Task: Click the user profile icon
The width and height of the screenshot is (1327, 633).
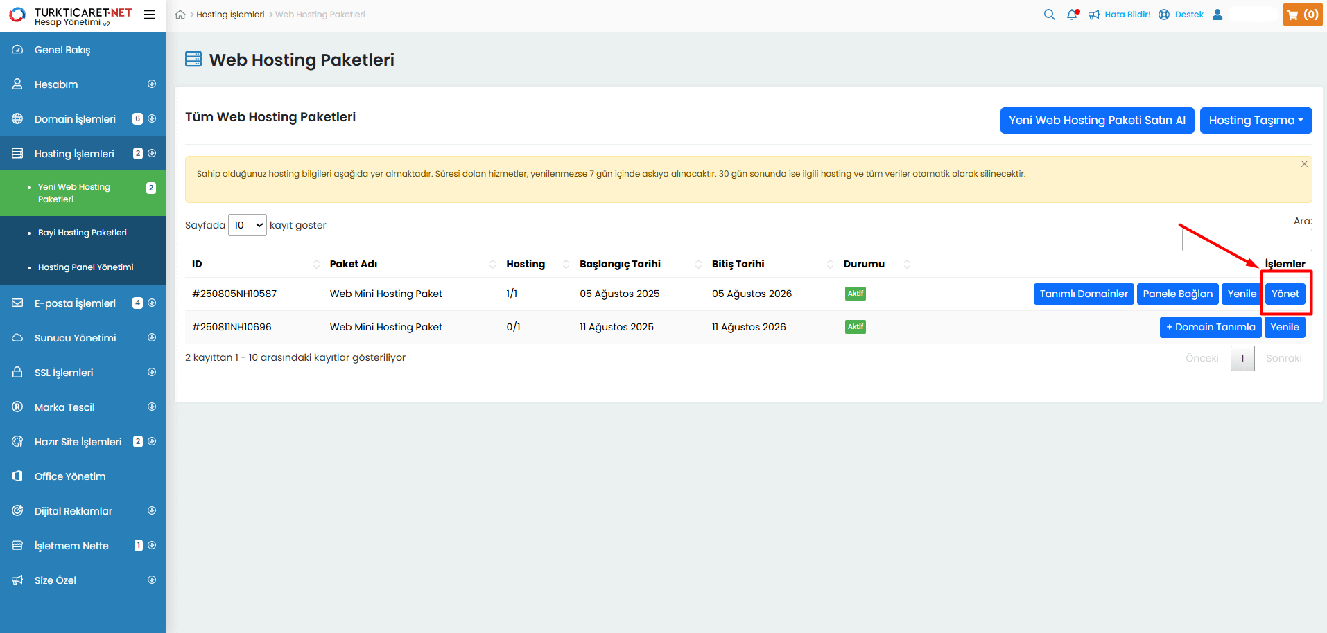Action: pos(1217,15)
